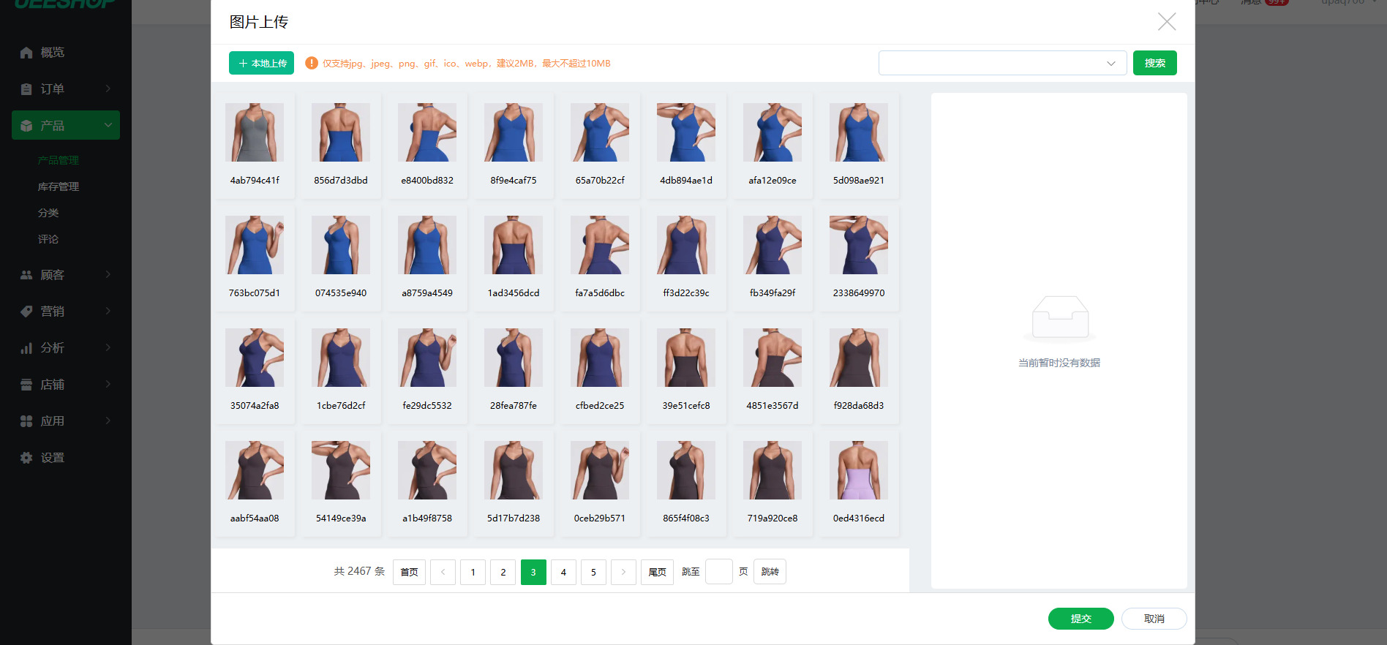
Task: Click the Customers people icon
Action: (x=26, y=275)
